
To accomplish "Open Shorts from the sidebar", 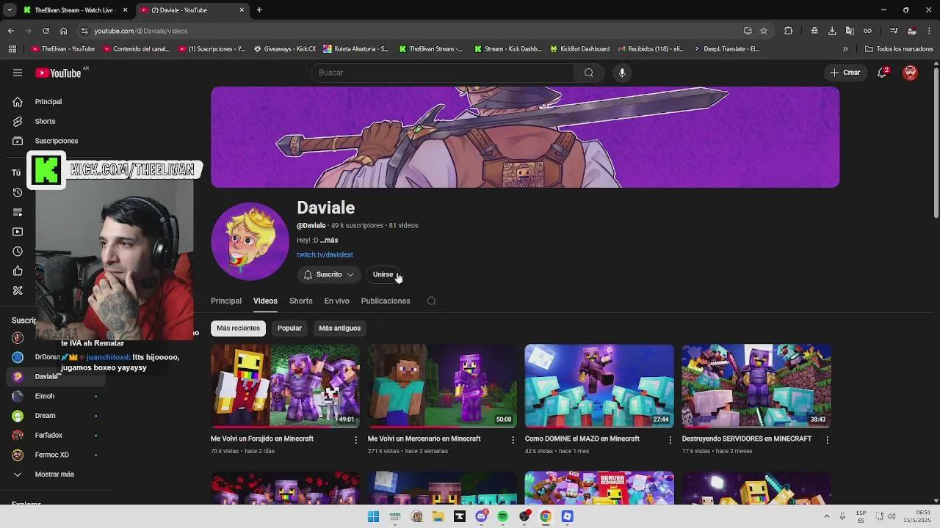I will 44,121.
